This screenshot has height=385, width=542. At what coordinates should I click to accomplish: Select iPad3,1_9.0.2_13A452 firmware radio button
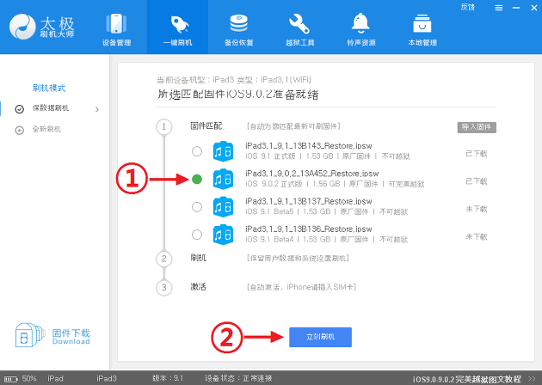click(197, 179)
